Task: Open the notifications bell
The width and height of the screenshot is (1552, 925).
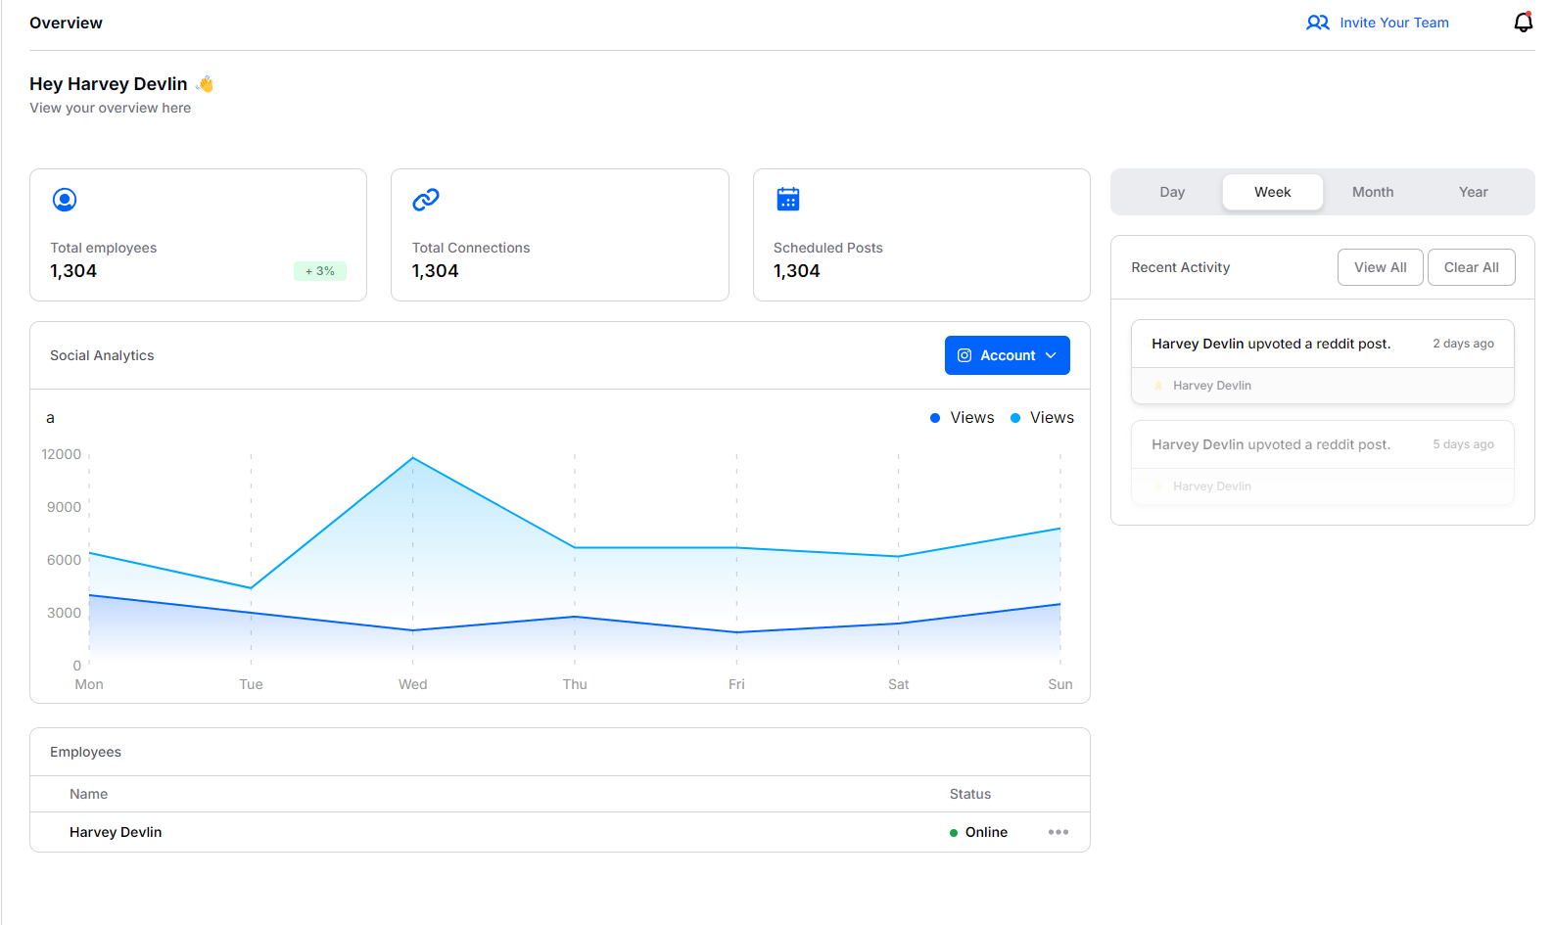Action: (1523, 23)
